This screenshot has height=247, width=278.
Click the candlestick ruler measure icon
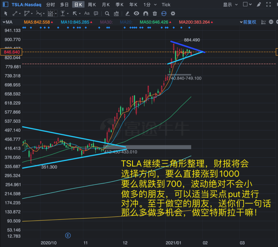click(x=116, y=13)
